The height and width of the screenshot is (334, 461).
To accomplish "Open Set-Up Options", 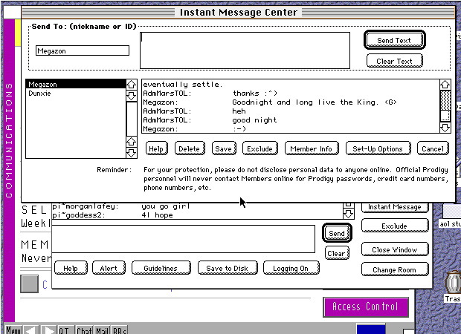I will [x=378, y=148].
